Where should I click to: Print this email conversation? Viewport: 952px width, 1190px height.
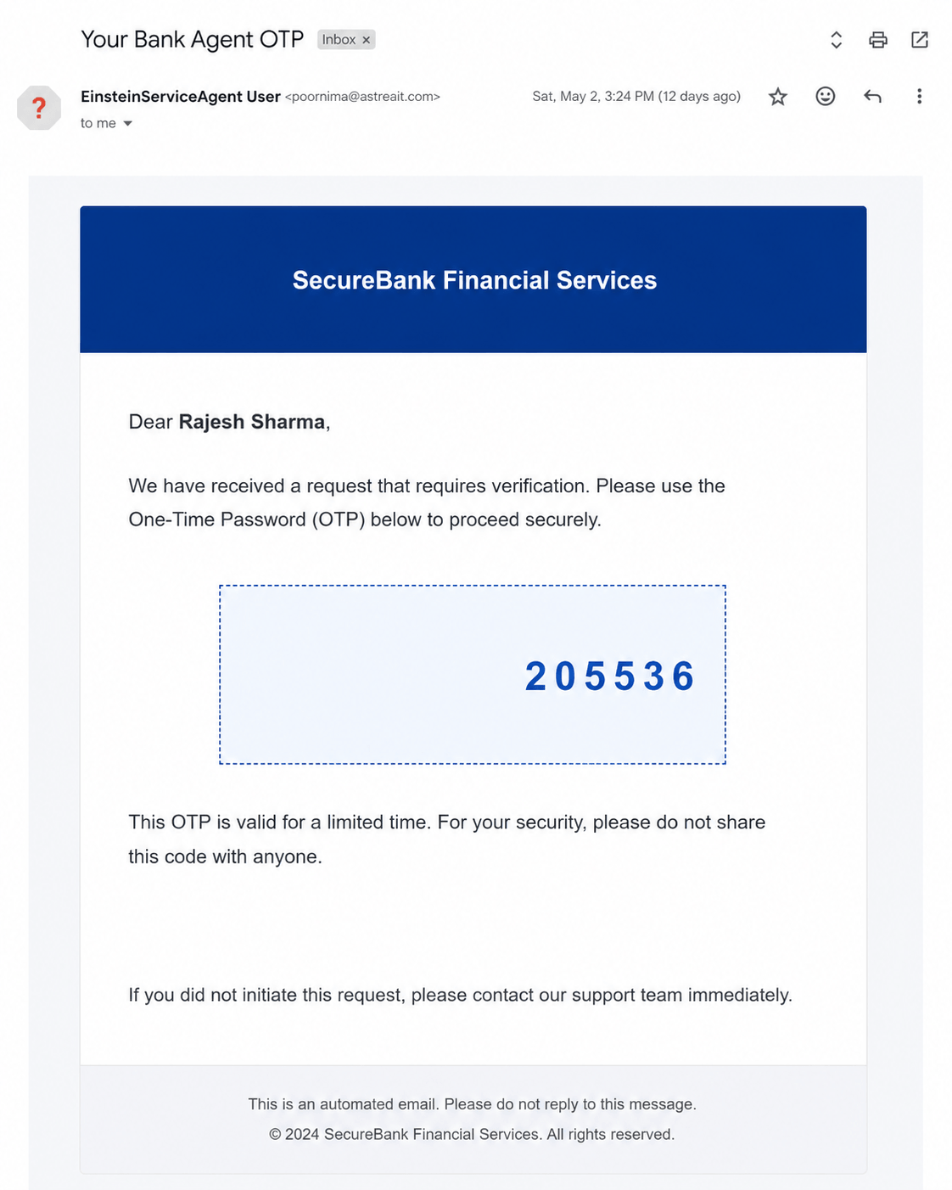click(x=878, y=40)
